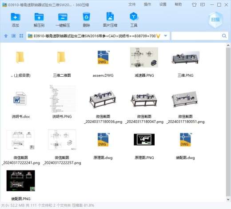Click the feedback message icon in title bar
This screenshot has width=231, height=209.
[203, 5]
